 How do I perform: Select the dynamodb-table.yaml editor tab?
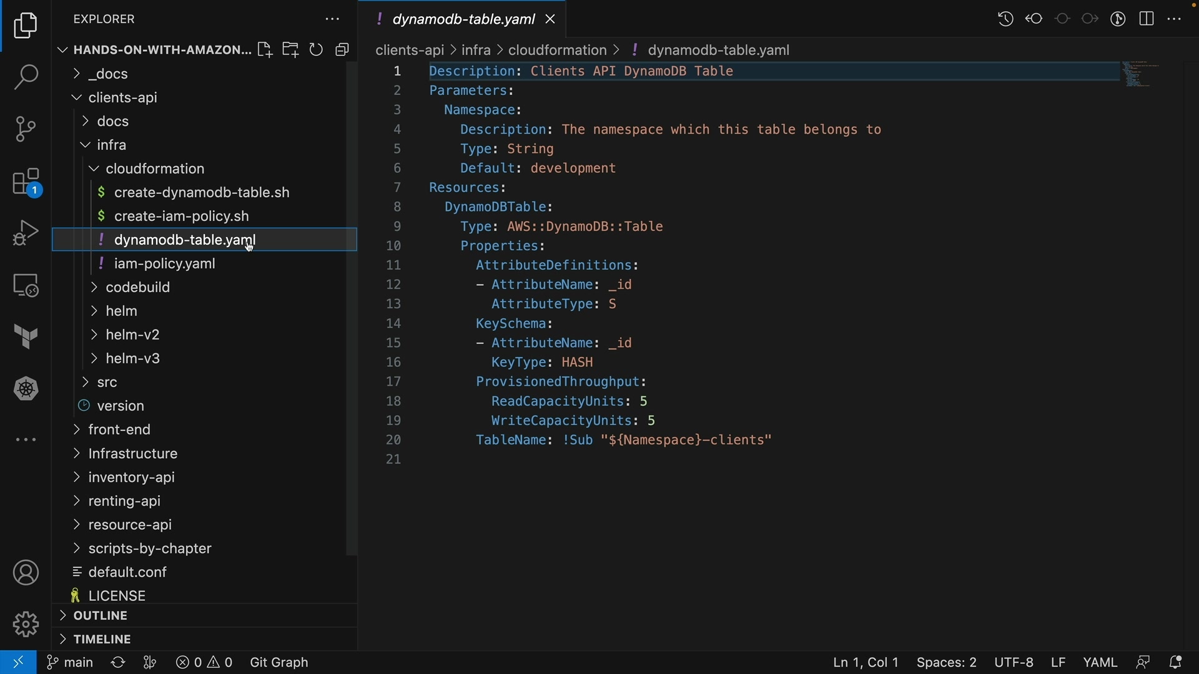tap(462, 20)
